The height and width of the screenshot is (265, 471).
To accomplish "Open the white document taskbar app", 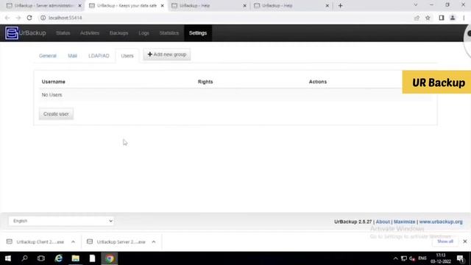I will pyautogui.click(x=92, y=258).
